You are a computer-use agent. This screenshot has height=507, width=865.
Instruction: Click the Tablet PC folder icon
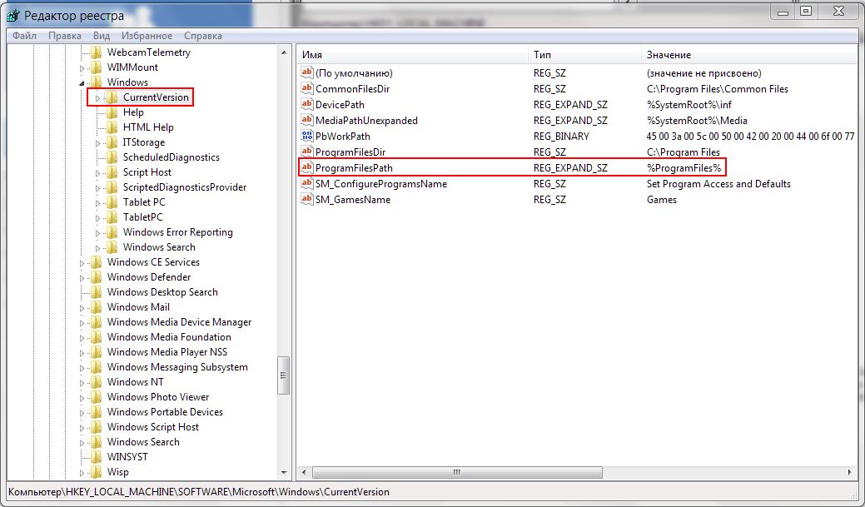click(112, 202)
